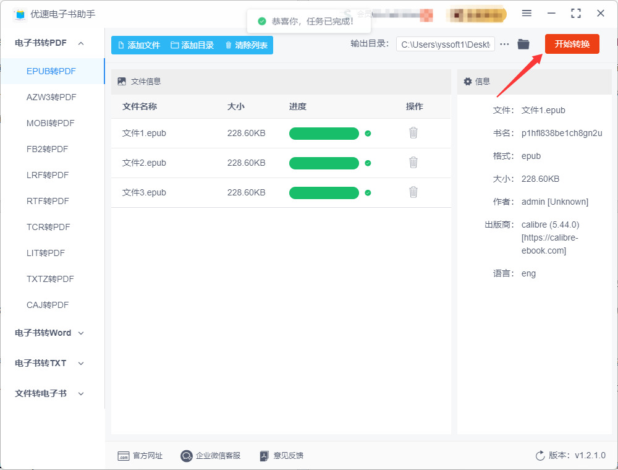
Task: Click the 添加目录 add folder button
Action: [x=192, y=45]
